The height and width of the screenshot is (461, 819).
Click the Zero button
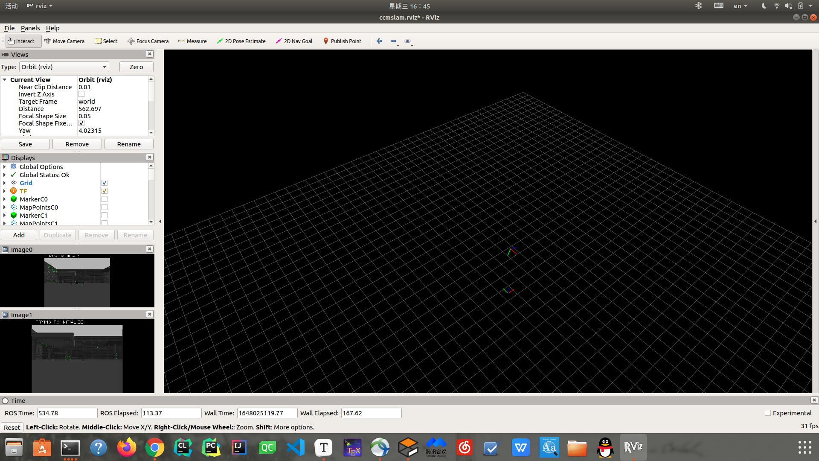(x=136, y=67)
